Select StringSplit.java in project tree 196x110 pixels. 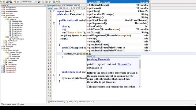[x=17, y=33]
